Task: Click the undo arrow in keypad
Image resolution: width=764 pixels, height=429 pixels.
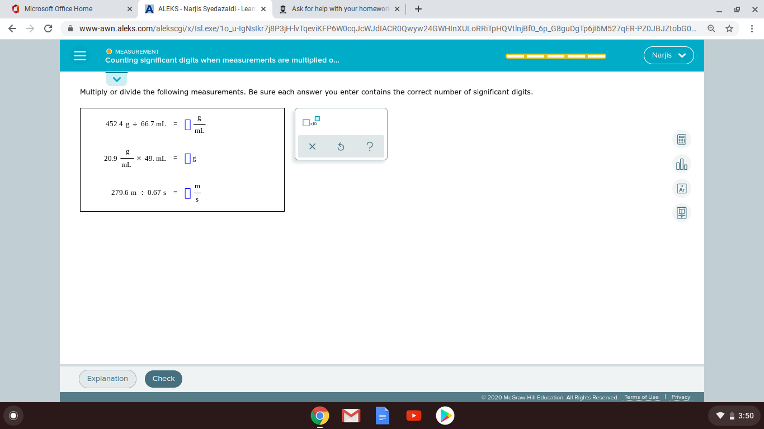Action: coord(341,147)
